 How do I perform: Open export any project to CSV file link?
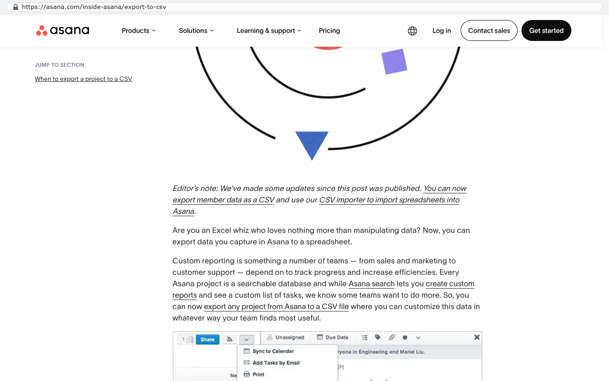[x=276, y=307]
